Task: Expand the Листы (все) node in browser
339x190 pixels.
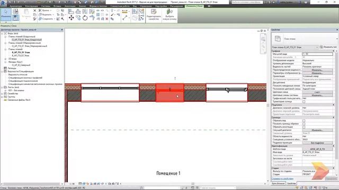Action: point(2,87)
